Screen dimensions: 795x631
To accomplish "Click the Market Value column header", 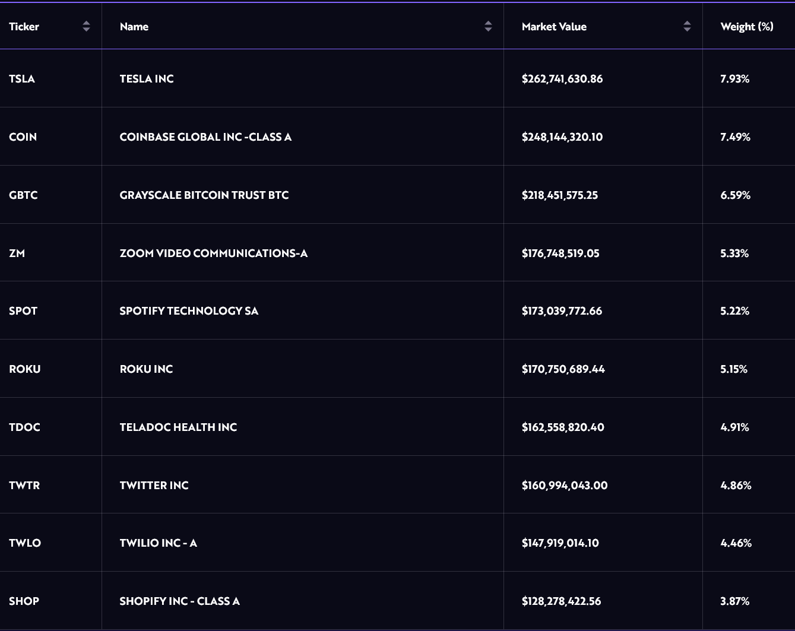I will coord(603,26).
